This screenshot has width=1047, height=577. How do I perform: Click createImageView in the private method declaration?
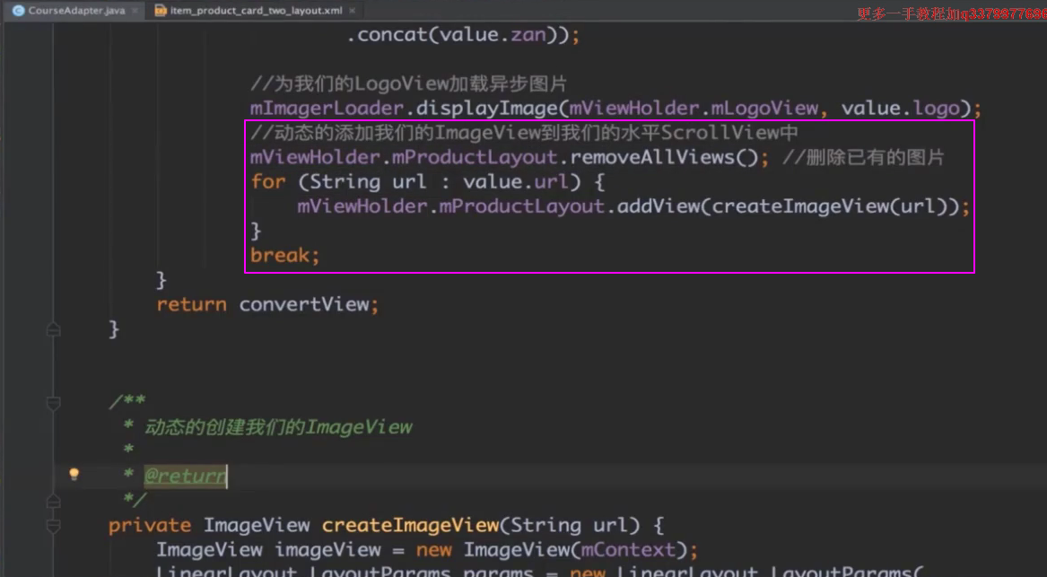409,525
